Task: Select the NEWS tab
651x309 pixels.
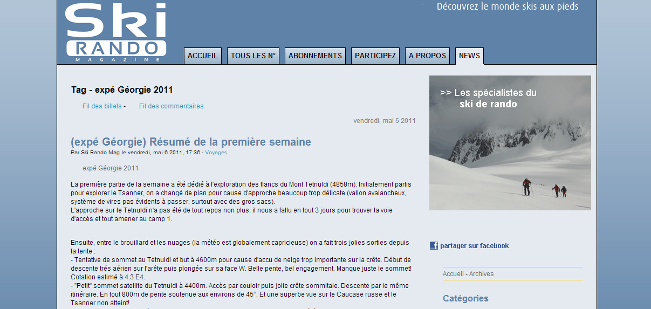Action: [x=469, y=56]
